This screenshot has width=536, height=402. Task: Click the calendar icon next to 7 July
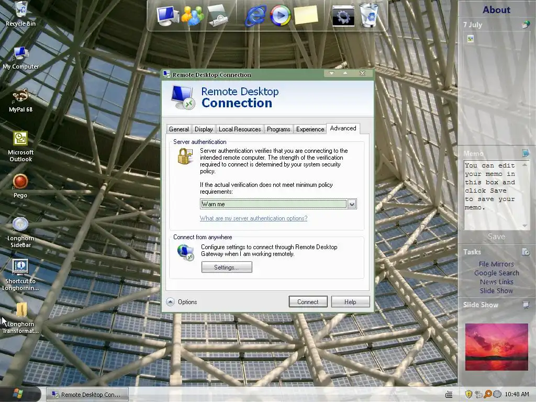pos(526,25)
